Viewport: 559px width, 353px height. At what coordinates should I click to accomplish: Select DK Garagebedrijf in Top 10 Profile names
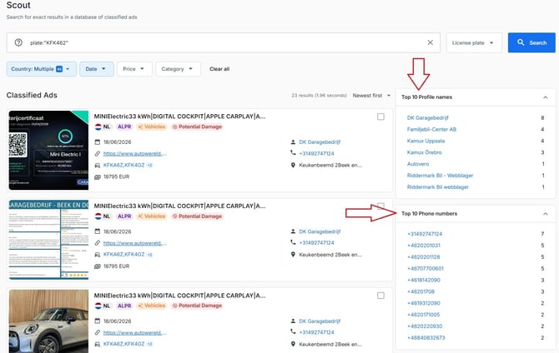pos(428,117)
